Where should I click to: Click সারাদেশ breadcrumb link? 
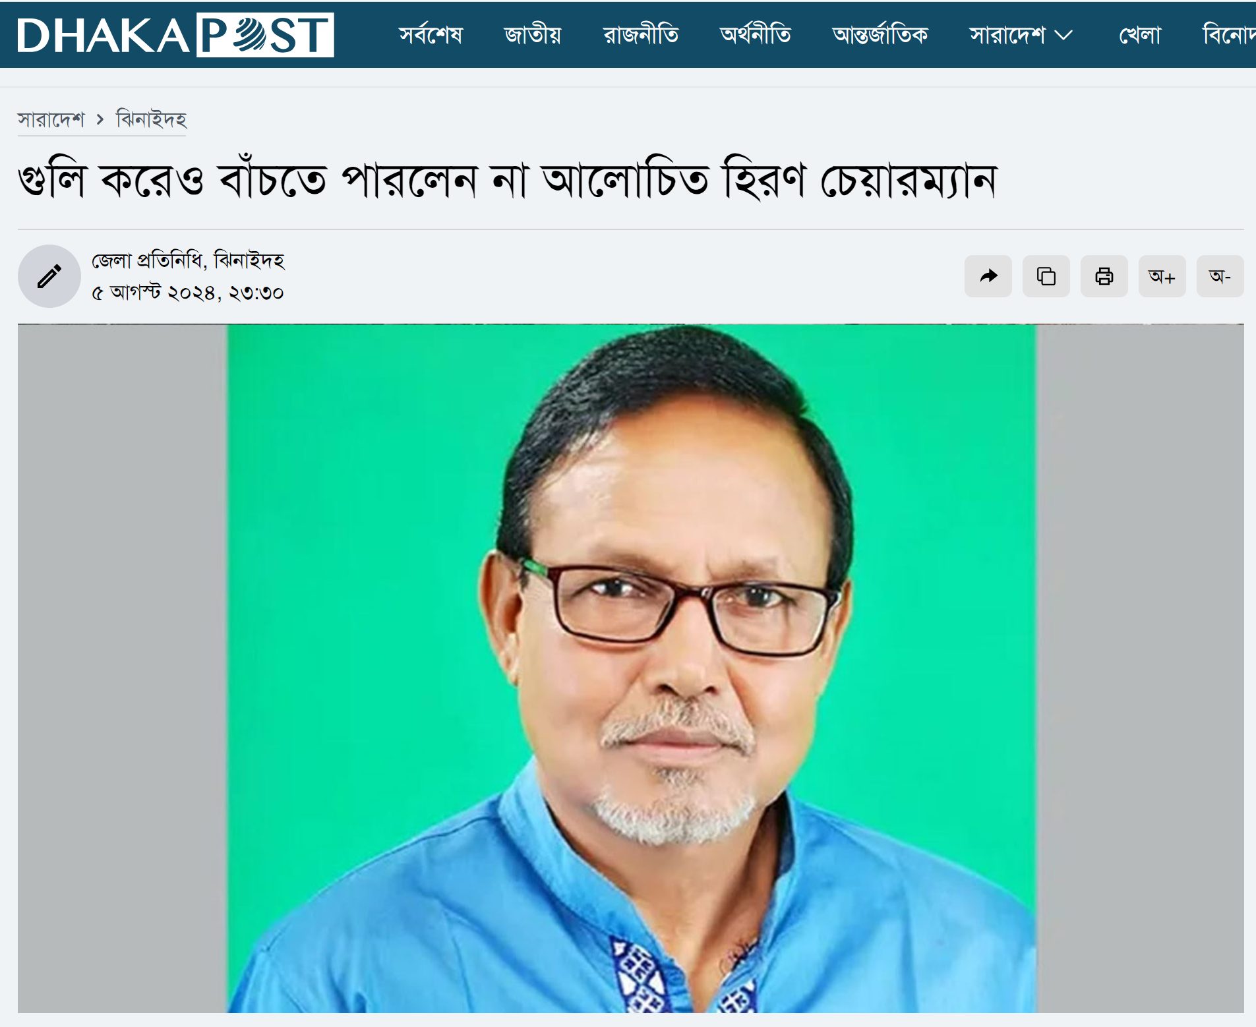51,119
